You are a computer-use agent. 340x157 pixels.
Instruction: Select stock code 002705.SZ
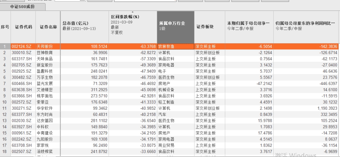(23, 65)
